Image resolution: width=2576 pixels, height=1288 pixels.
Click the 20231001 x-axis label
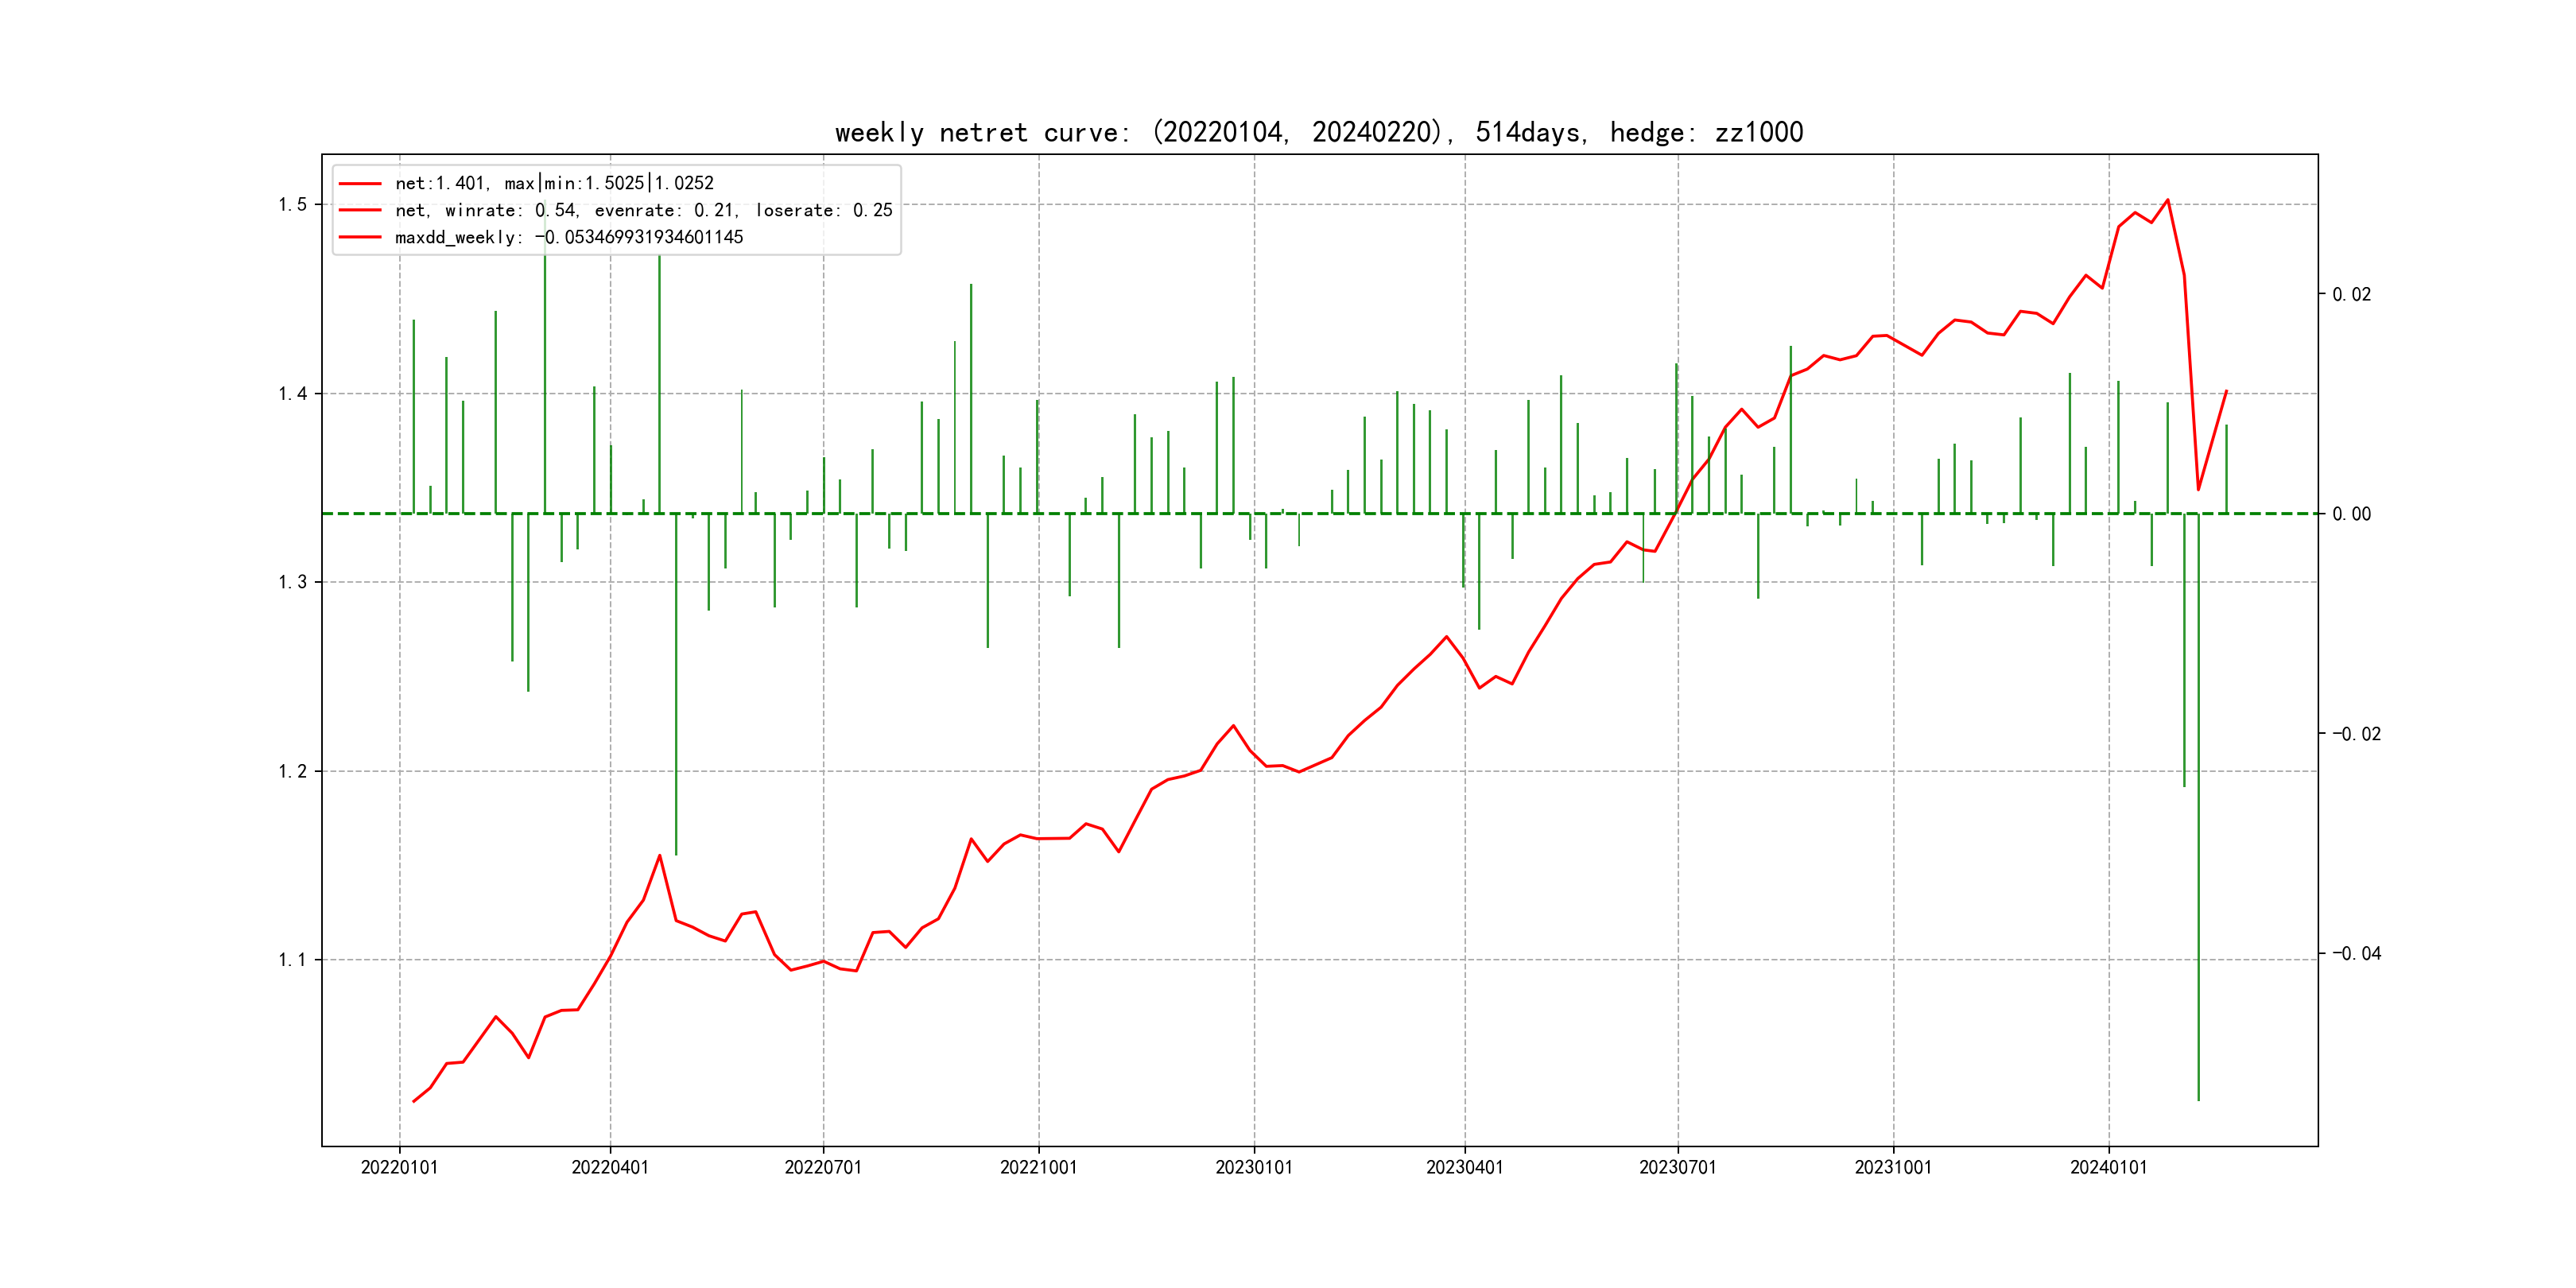pyautogui.click(x=1893, y=1167)
